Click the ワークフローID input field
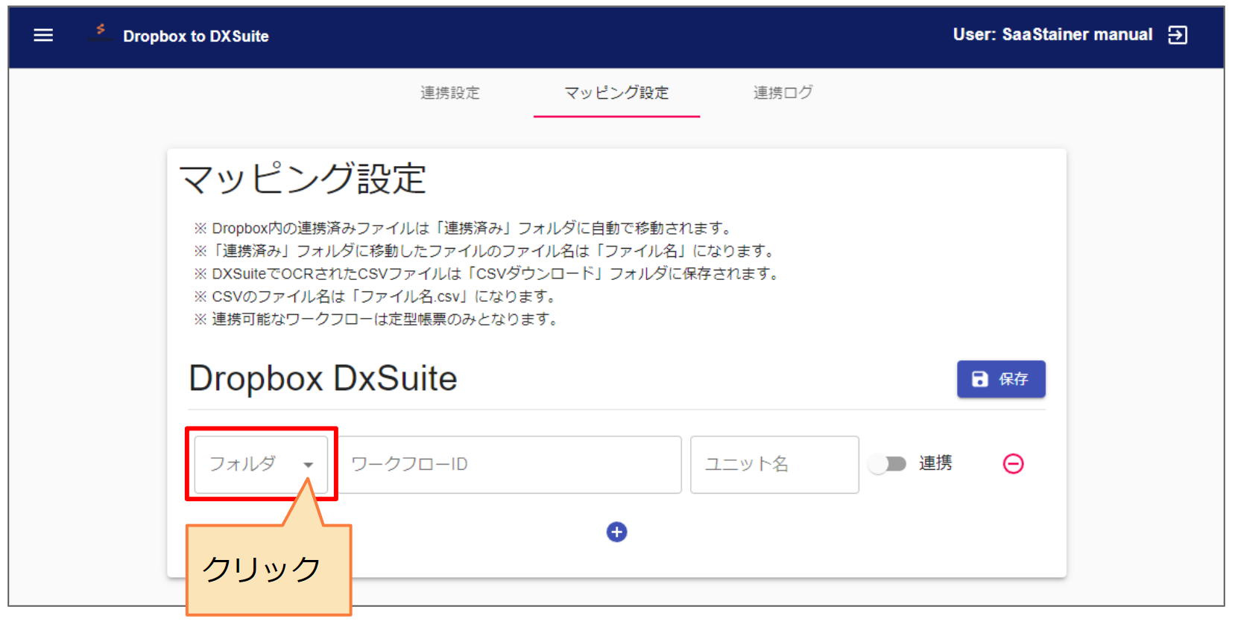The height and width of the screenshot is (627, 1235). click(x=509, y=464)
